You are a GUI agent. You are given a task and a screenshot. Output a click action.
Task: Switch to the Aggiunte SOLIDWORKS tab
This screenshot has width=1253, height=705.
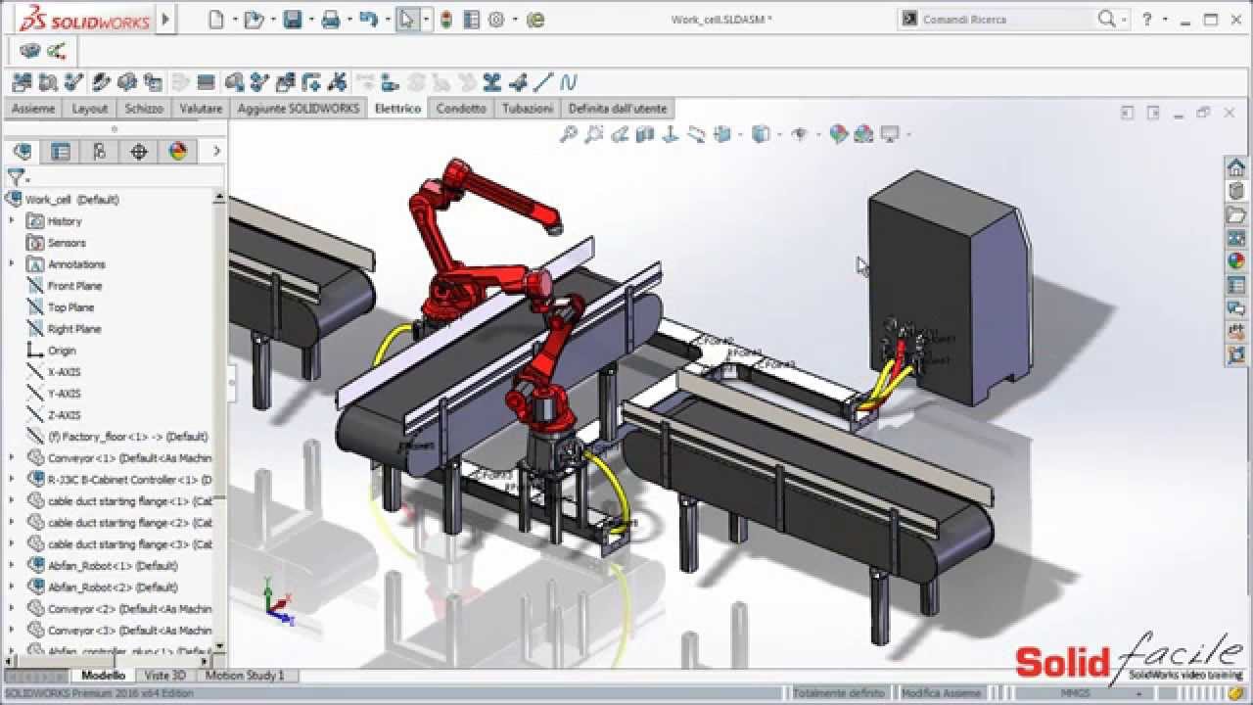tap(299, 109)
